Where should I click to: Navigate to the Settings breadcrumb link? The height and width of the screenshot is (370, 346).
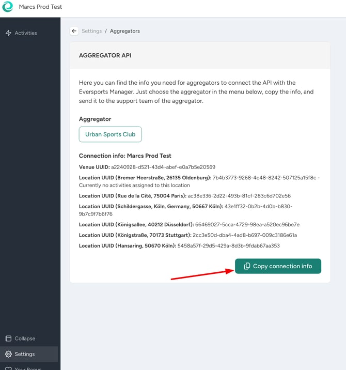[x=91, y=31]
